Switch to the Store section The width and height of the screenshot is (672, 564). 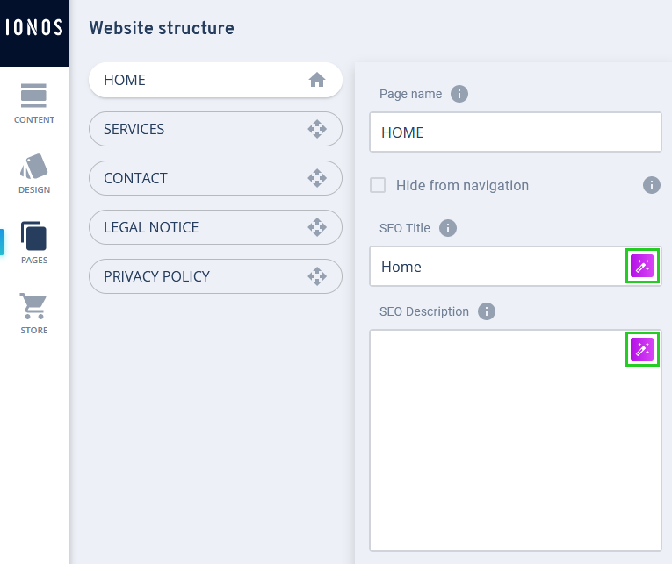click(34, 314)
